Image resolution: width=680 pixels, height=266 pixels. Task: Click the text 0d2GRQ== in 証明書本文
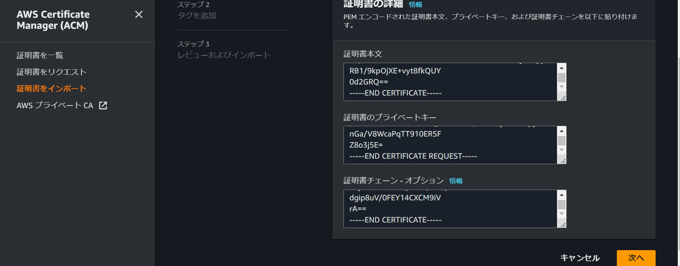[x=369, y=82]
